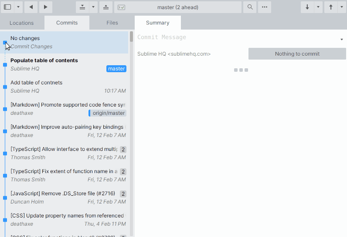This screenshot has height=237, width=347.
Task: Click the master branch badge
Action: click(116, 69)
